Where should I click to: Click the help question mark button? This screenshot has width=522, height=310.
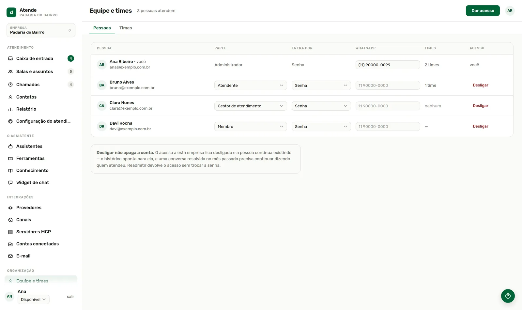click(508, 296)
